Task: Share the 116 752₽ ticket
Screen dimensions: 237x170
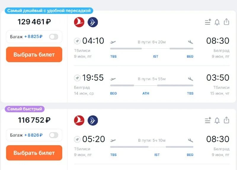Action: [x=226, y=120]
